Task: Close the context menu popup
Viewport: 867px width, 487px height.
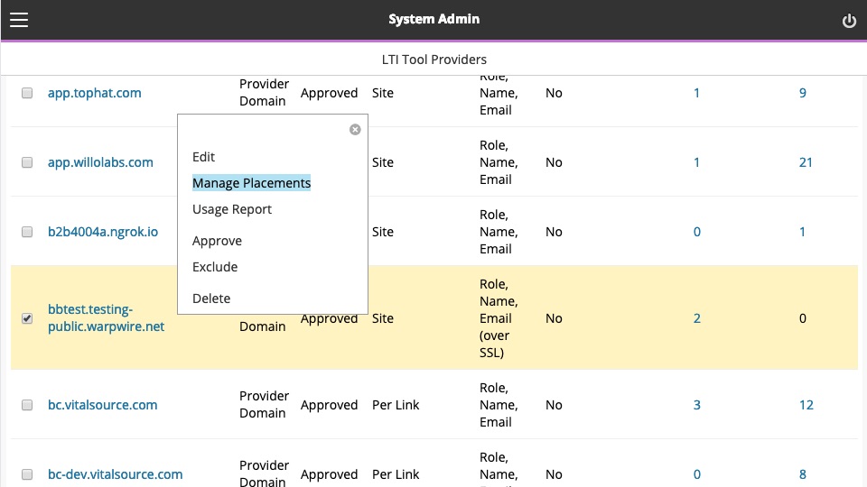Action: [355, 129]
